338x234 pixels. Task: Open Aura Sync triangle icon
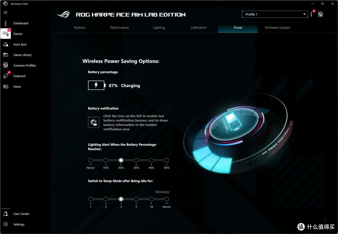tap(6, 44)
